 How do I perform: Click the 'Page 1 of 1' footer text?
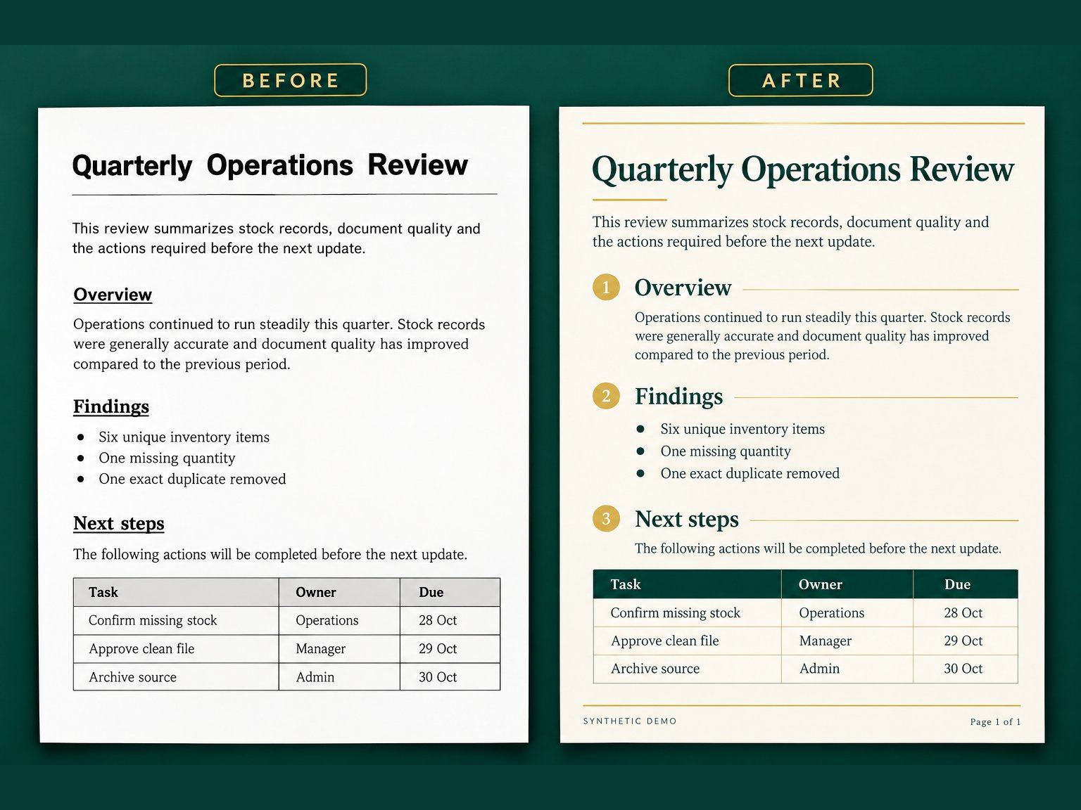point(995,721)
